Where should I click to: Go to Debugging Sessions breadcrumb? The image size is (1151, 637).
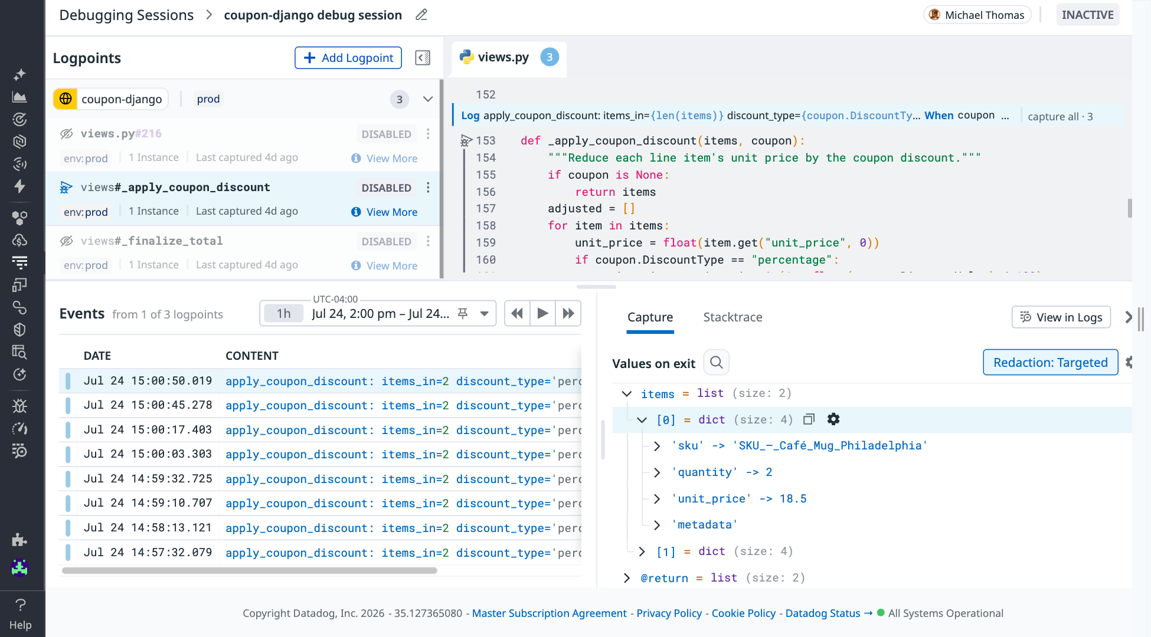(126, 15)
